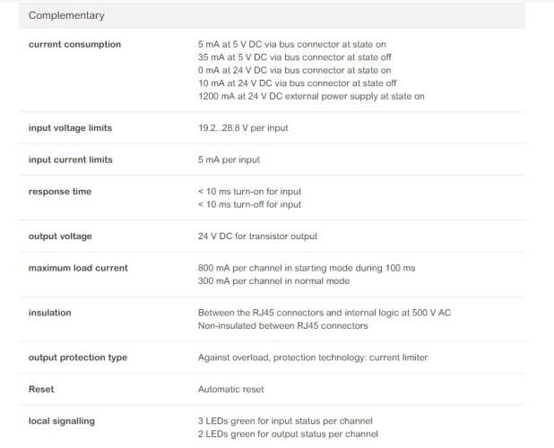Select the current limiter protection text
The width and height of the screenshot is (554, 448).
pos(313,358)
